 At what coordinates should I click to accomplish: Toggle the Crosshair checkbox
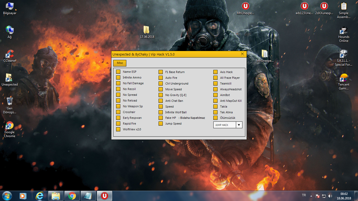(118, 112)
